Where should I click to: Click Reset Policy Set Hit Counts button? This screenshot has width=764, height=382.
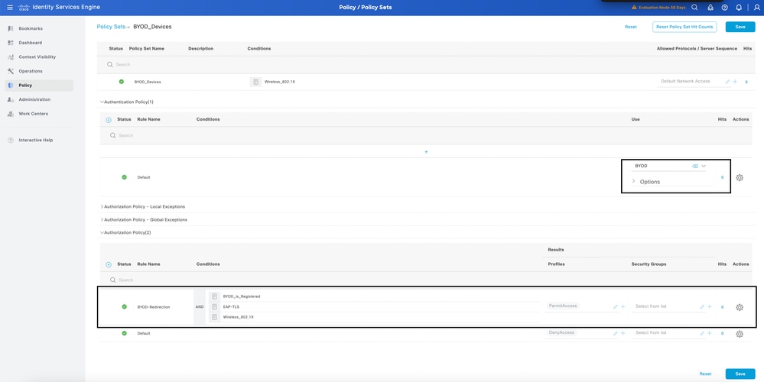(684, 27)
